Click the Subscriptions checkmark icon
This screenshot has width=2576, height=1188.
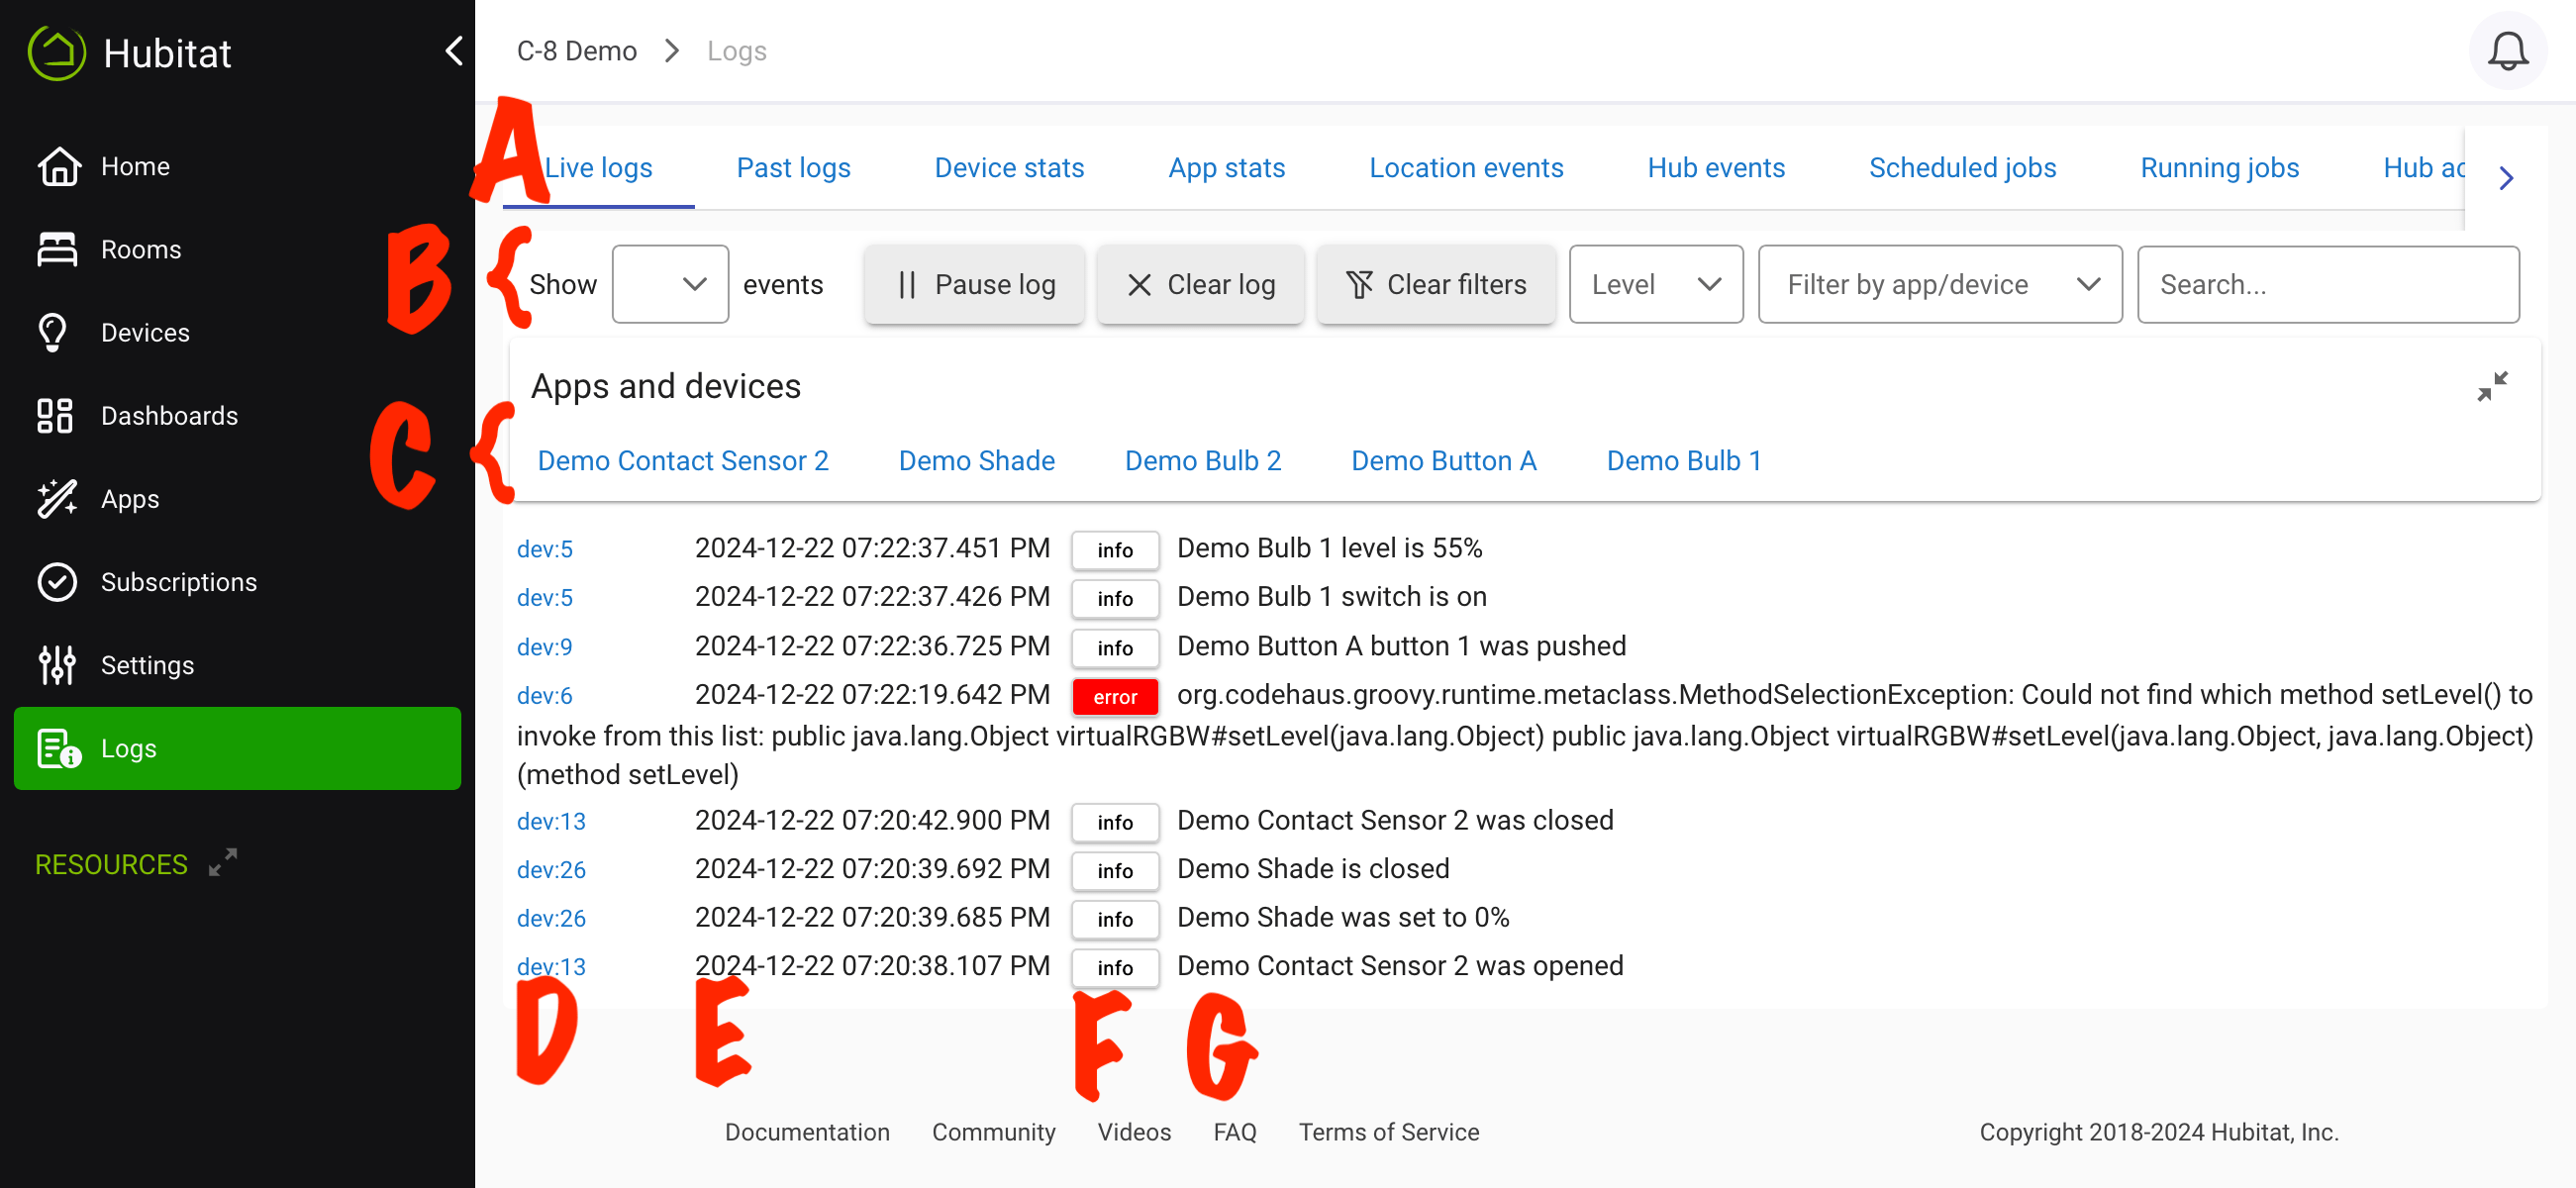coord(57,581)
